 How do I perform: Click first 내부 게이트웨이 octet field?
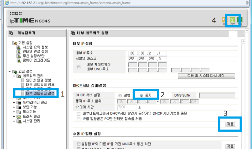coord(133,65)
